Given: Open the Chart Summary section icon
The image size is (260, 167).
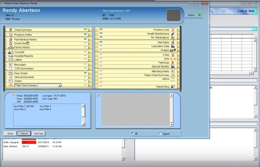Looking at the screenshot, I should click(11, 30).
